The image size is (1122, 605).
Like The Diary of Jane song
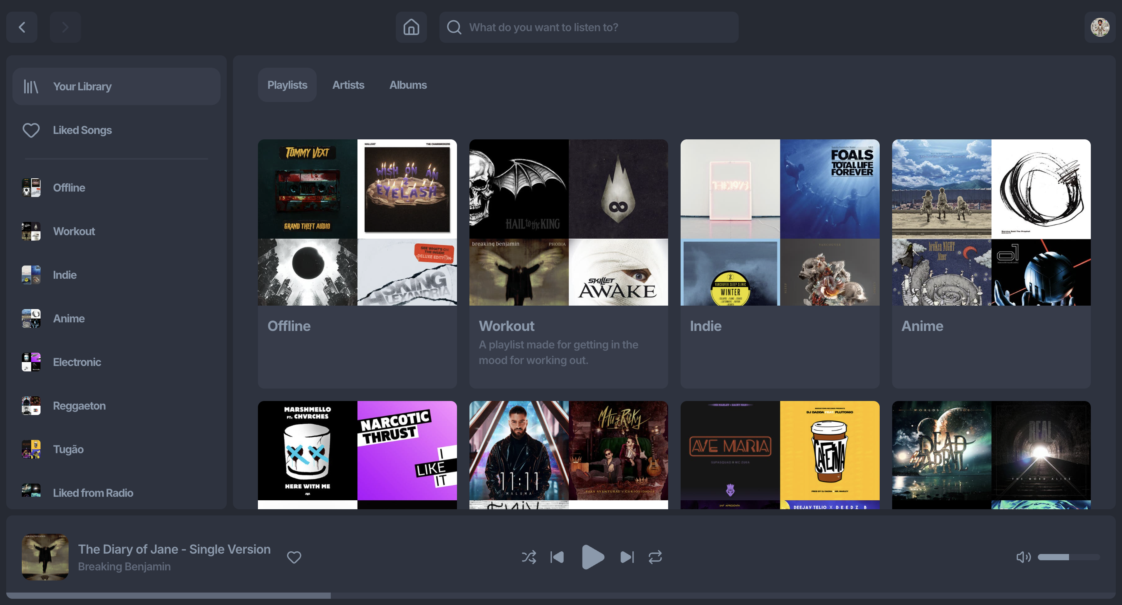[x=294, y=557]
